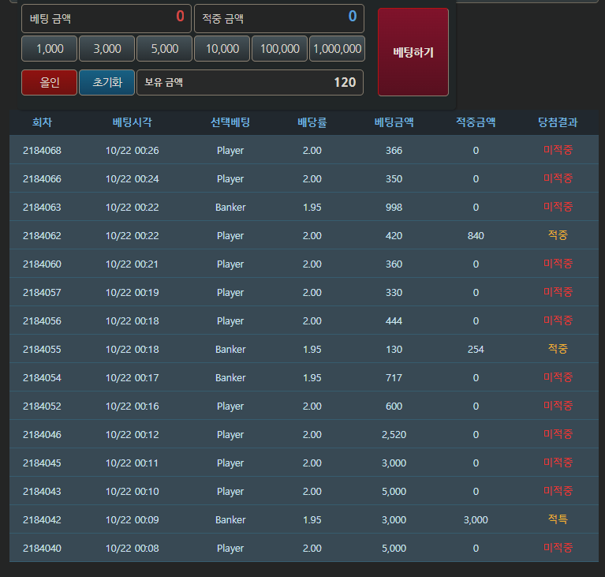Select round number 2184063
Image resolution: width=605 pixels, height=577 pixels.
click(42, 208)
